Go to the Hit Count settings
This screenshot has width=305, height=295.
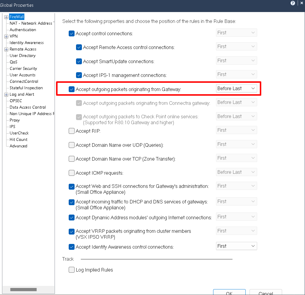[18, 140]
